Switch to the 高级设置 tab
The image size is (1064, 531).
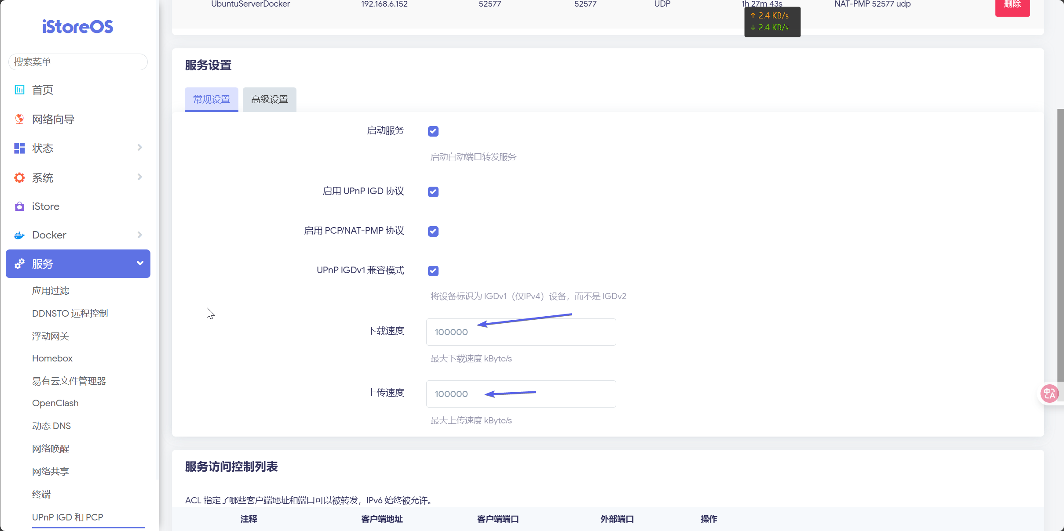(269, 100)
